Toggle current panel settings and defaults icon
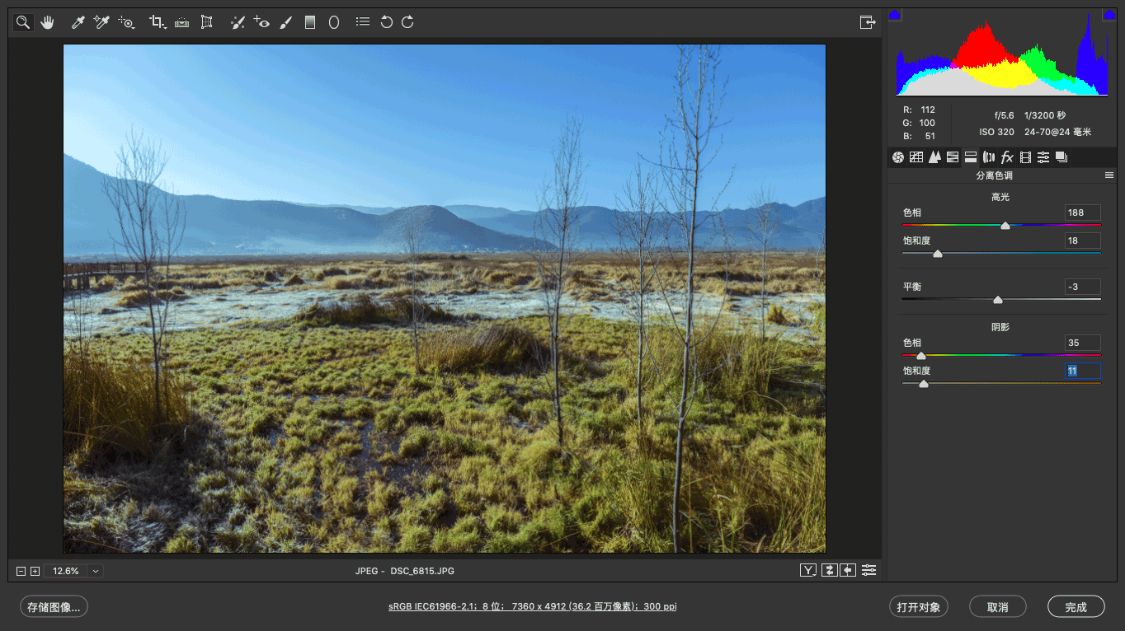 [869, 570]
